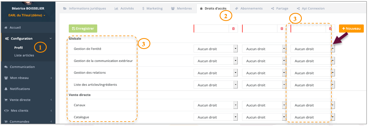Click the third column's trash delete icon
The image size is (368, 126).
pyautogui.click(x=330, y=29)
